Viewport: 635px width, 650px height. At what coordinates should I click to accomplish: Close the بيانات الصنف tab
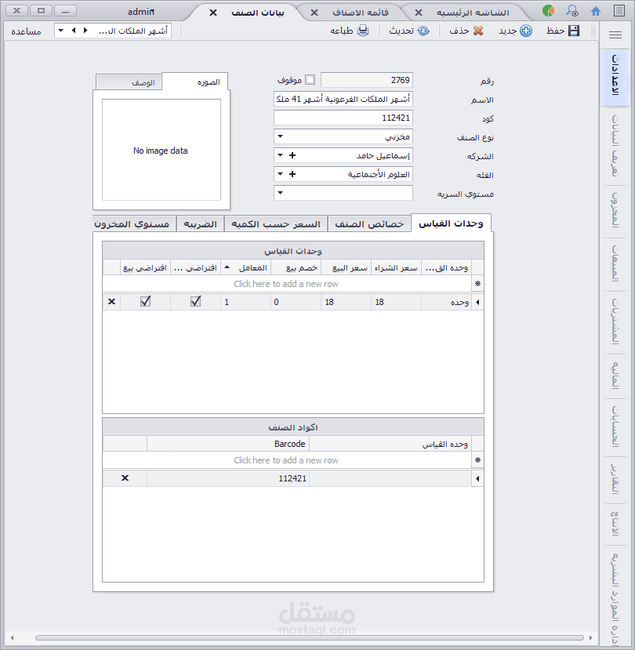[x=213, y=13]
